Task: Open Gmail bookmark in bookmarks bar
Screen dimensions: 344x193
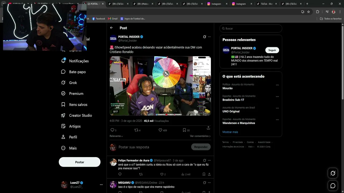Action: 113,19
